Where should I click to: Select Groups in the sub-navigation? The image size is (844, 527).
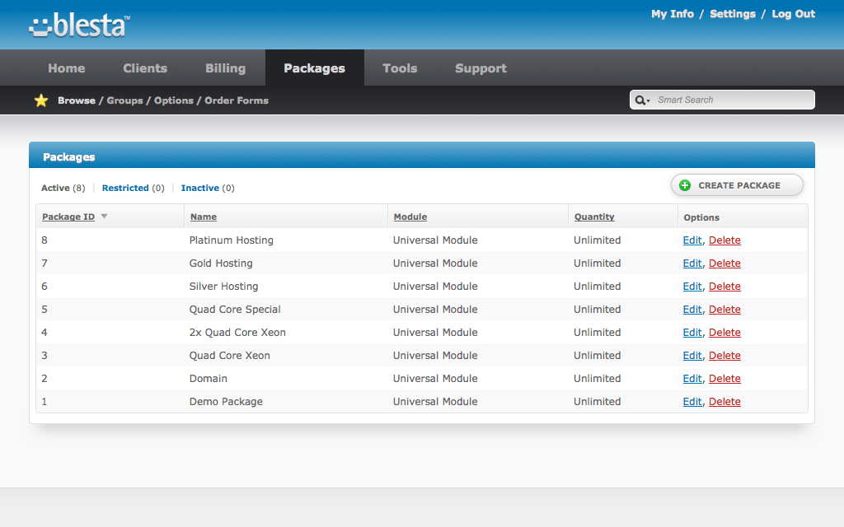124,100
